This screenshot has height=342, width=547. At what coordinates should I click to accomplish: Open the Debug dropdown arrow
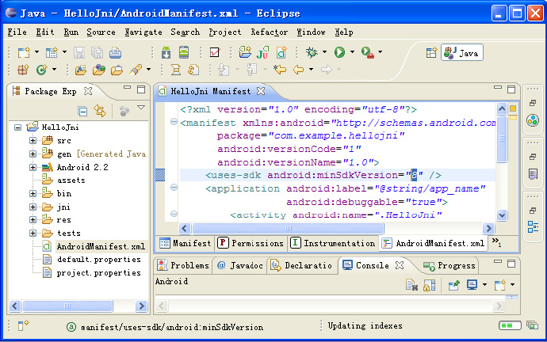coord(324,52)
